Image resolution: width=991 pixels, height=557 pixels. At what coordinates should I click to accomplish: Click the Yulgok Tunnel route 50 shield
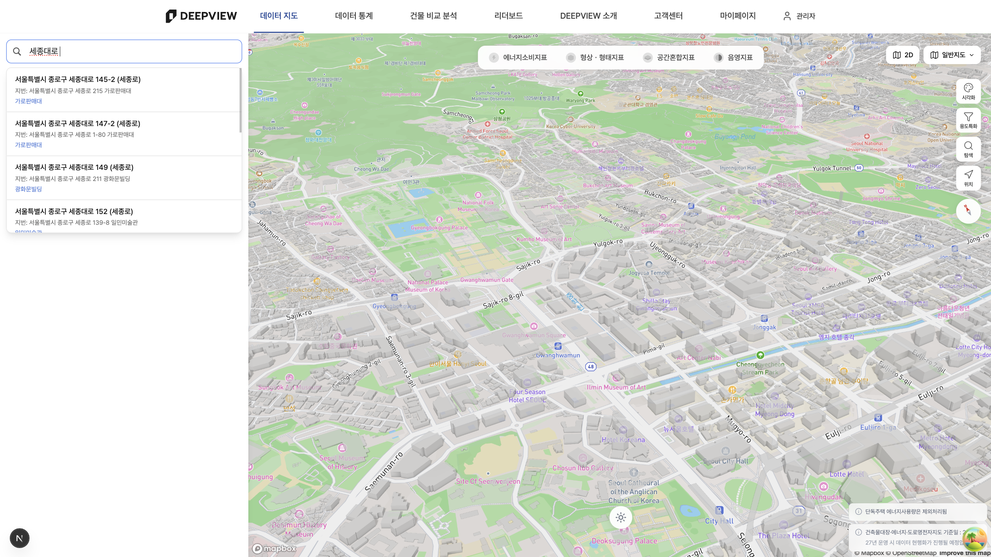pos(859,168)
